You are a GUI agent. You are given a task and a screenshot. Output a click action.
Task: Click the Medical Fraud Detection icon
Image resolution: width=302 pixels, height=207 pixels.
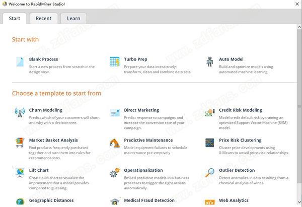[x=115, y=201]
